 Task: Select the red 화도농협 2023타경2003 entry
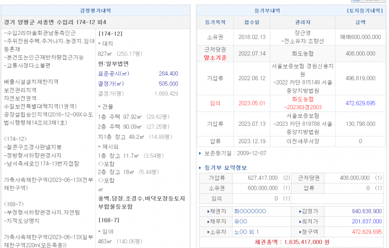pyautogui.click(x=303, y=103)
